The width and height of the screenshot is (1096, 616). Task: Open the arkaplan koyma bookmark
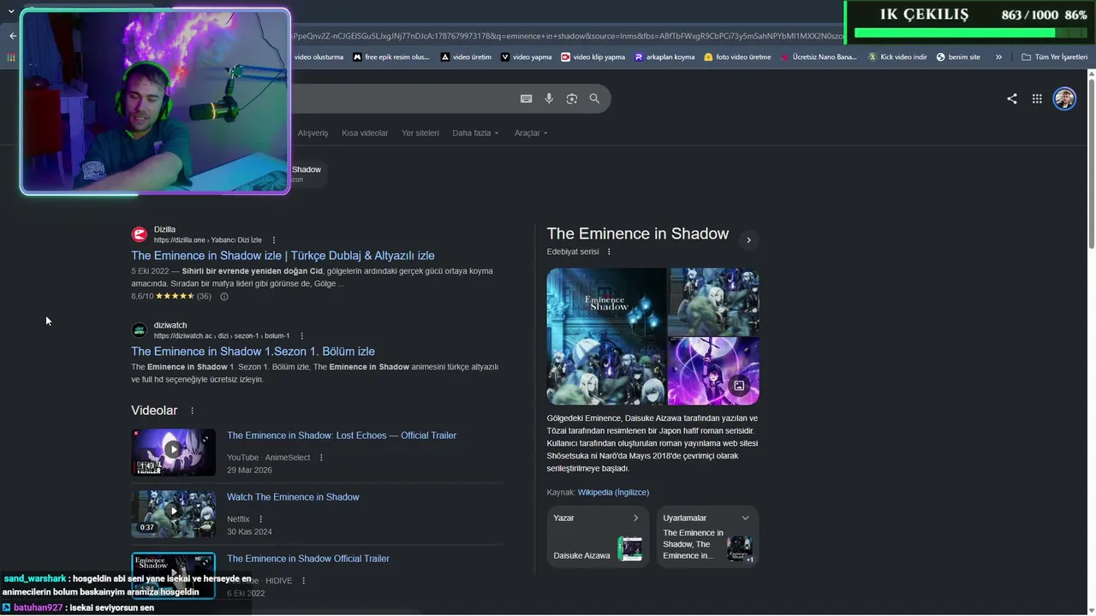pyautogui.click(x=664, y=57)
